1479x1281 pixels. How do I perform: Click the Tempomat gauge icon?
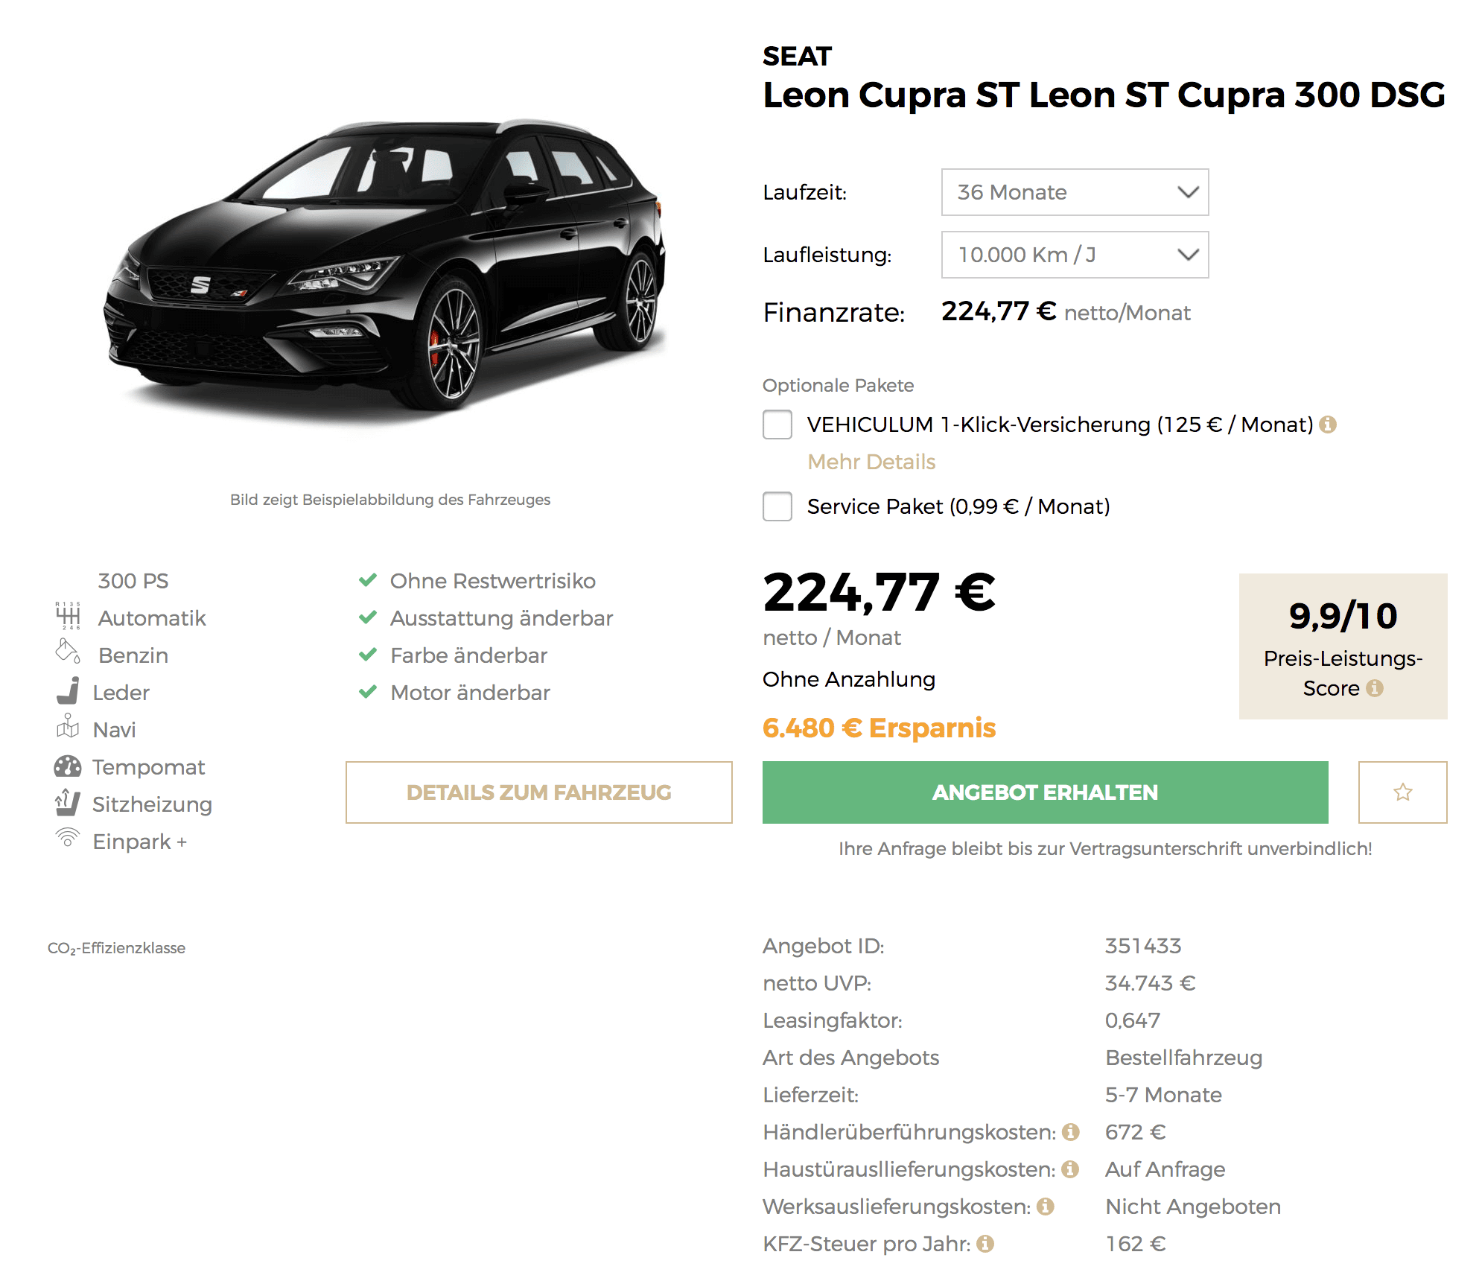pos(68,766)
